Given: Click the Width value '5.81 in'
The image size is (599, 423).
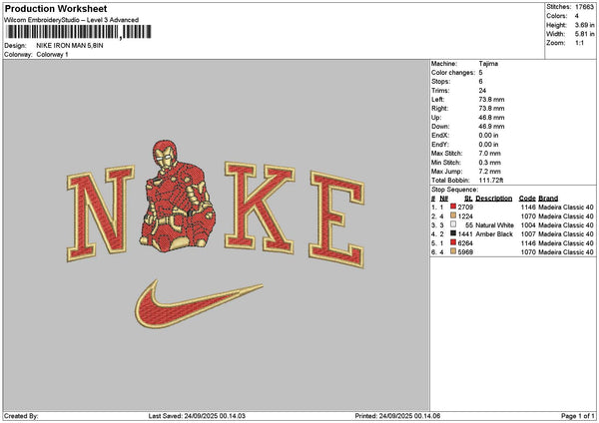Looking at the screenshot, I should [x=584, y=34].
